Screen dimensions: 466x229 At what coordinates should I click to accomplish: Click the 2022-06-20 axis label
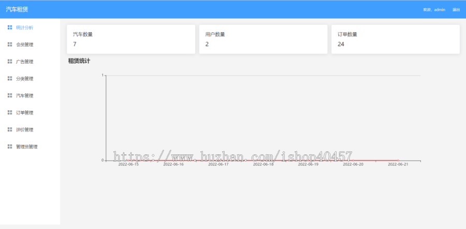(x=353, y=164)
